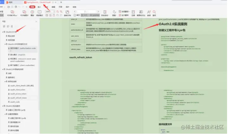Image resolution: width=228 pixels, height=134 pixels.
Task: Open the zoom percentage dropdown showing 80%
Action: 54,11
